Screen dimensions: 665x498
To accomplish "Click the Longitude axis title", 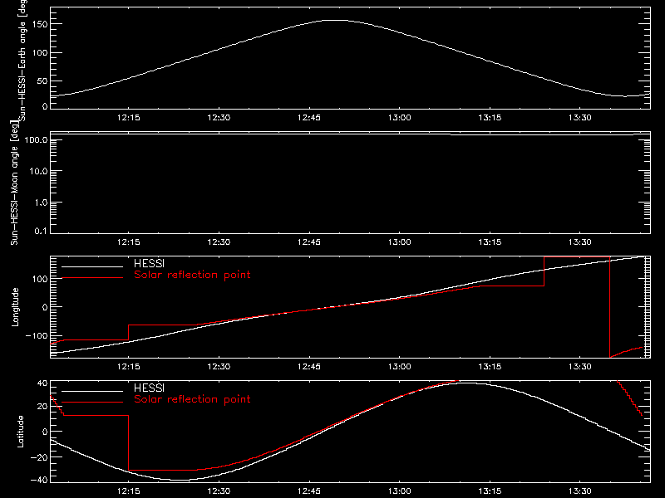I will [15, 307].
